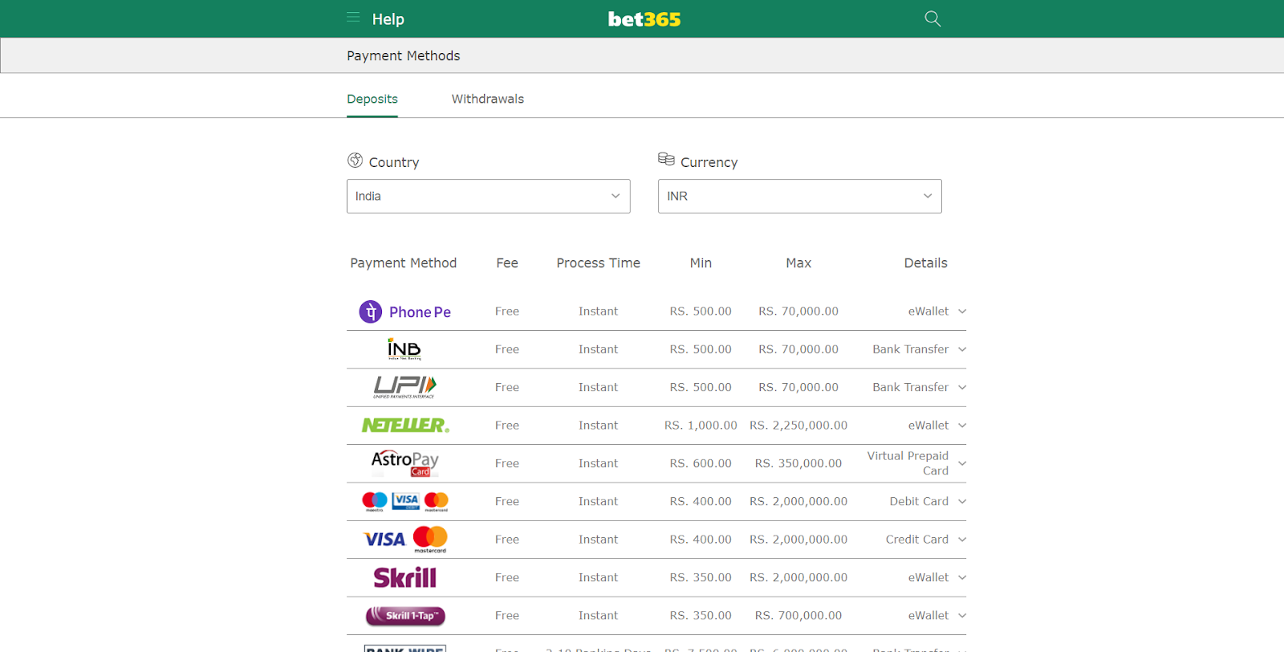1284x652 pixels.
Task: Click the PhonePe logo
Action: tap(405, 312)
